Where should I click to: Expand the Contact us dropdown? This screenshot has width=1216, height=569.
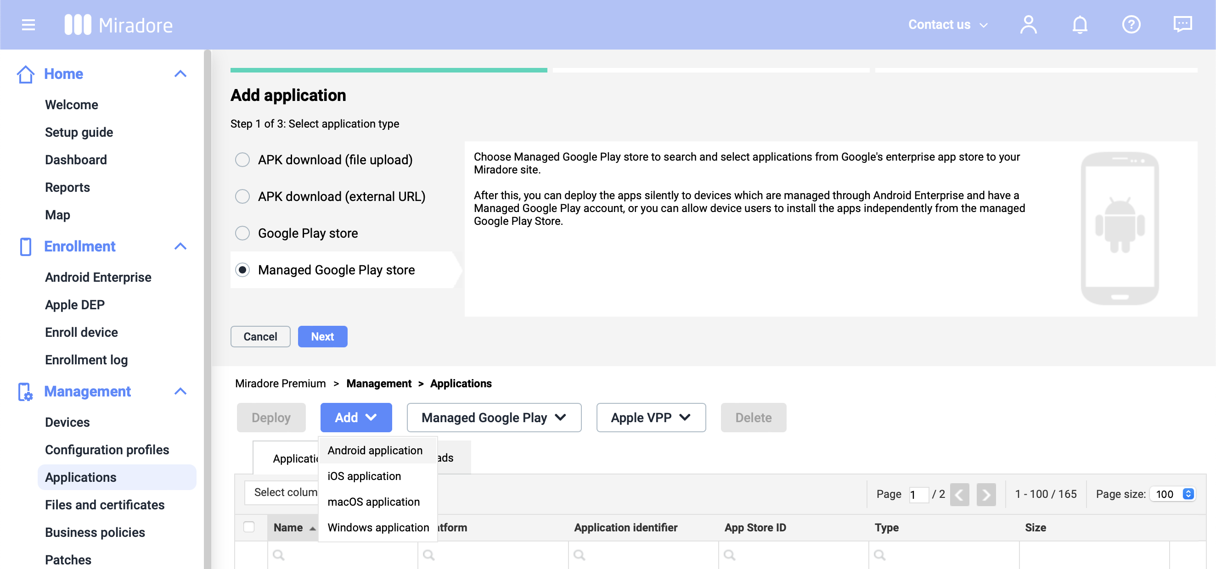tap(947, 24)
